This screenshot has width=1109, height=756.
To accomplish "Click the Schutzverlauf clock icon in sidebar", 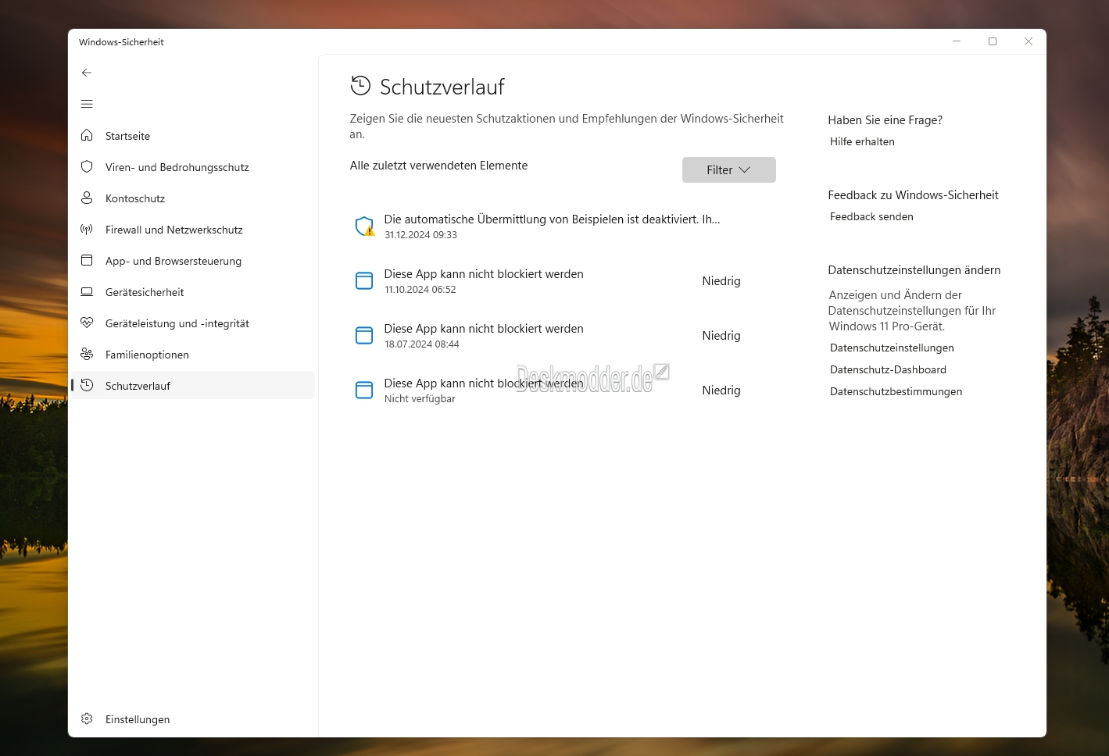I will tap(87, 385).
